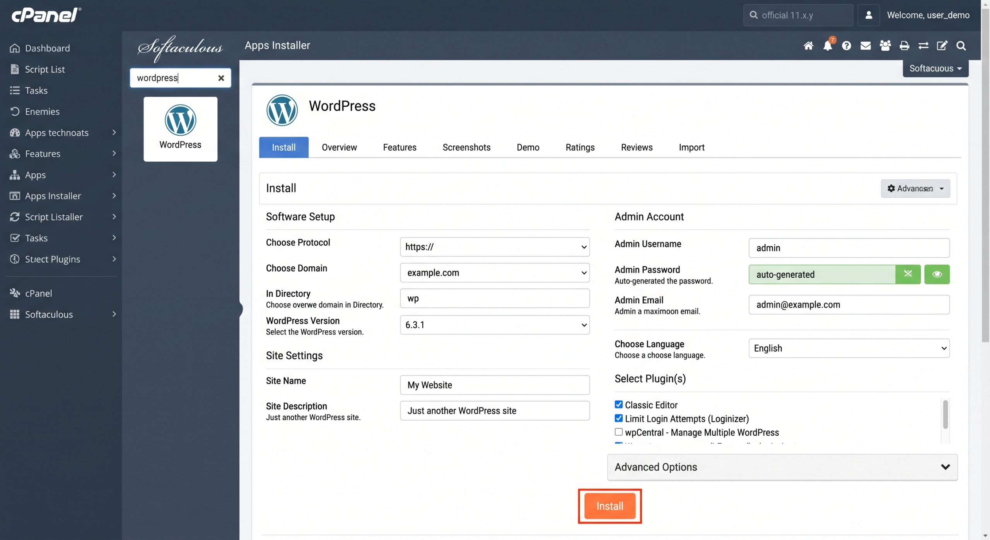Screen dimensions: 990x540
Task: Click the plugin list scrollbar
Action: [x=945, y=415]
